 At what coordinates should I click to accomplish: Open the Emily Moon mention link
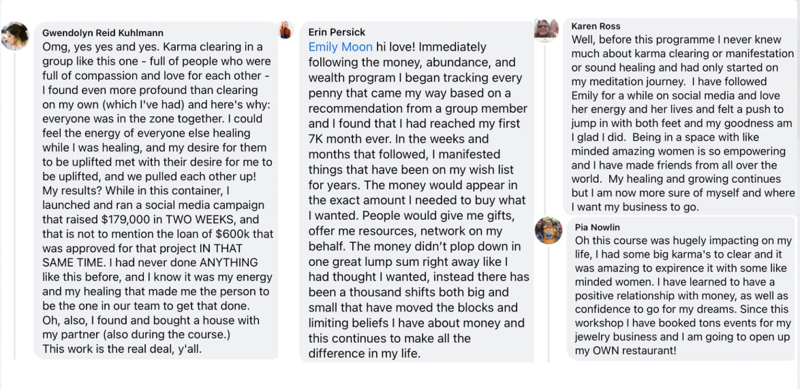(x=340, y=47)
